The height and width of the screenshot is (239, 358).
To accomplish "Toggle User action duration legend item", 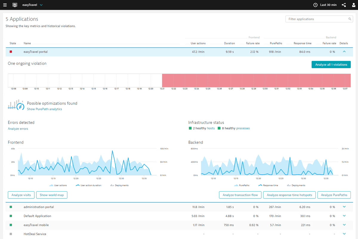I will click(x=89, y=185).
